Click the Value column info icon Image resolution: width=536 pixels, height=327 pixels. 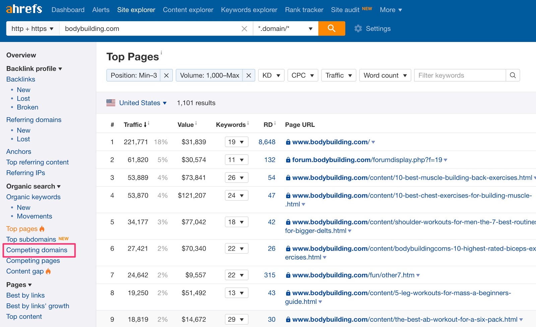(196, 123)
